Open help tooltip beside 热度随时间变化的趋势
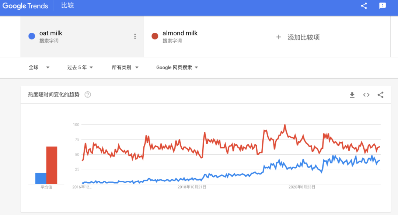The height and width of the screenshot is (215, 398). (x=88, y=95)
